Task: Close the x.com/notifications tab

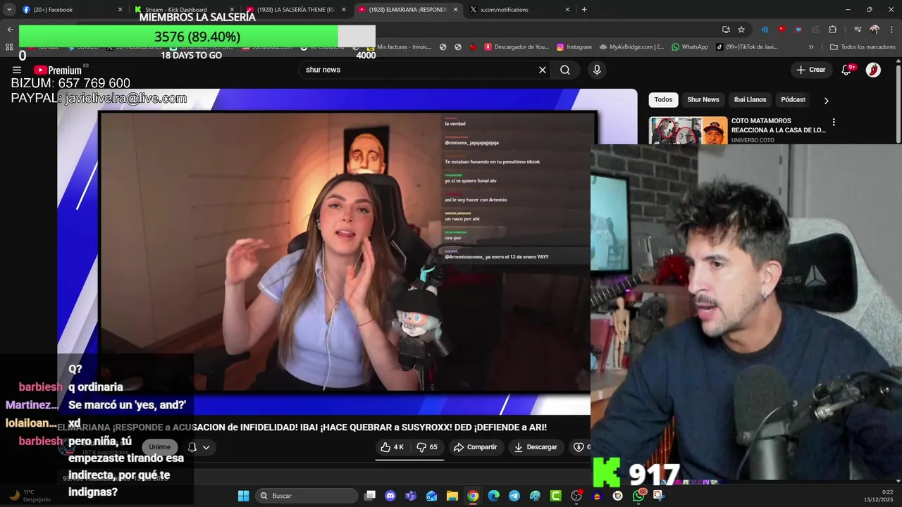Action: point(567,10)
